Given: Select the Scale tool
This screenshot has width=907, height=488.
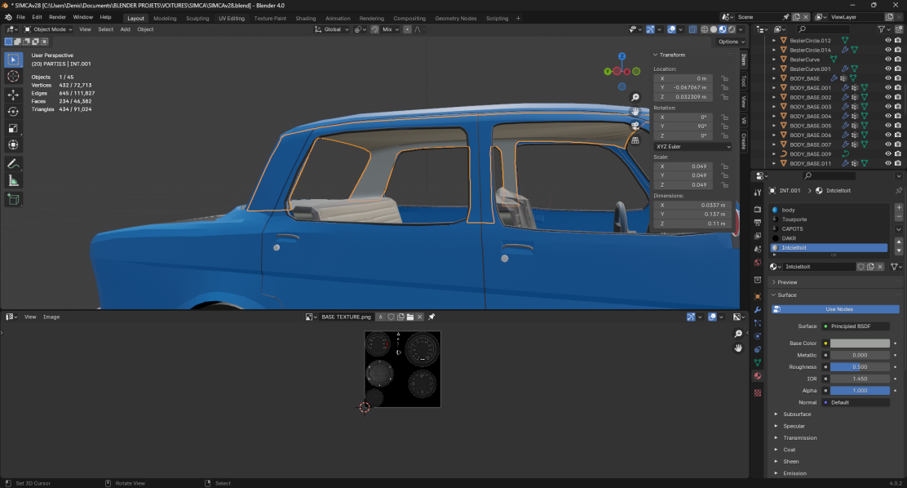Looking at the screenshot, I should tap(13, 128).
